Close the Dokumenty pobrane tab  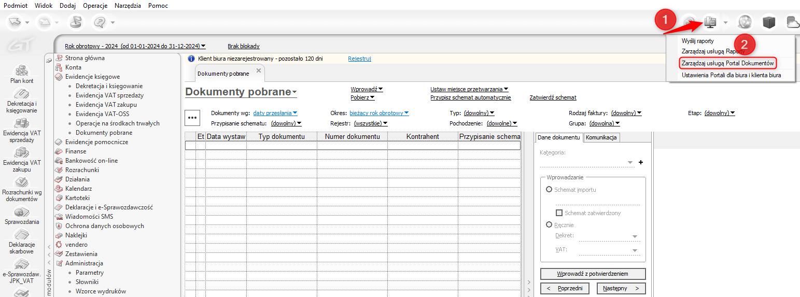(x=259, y=70)
